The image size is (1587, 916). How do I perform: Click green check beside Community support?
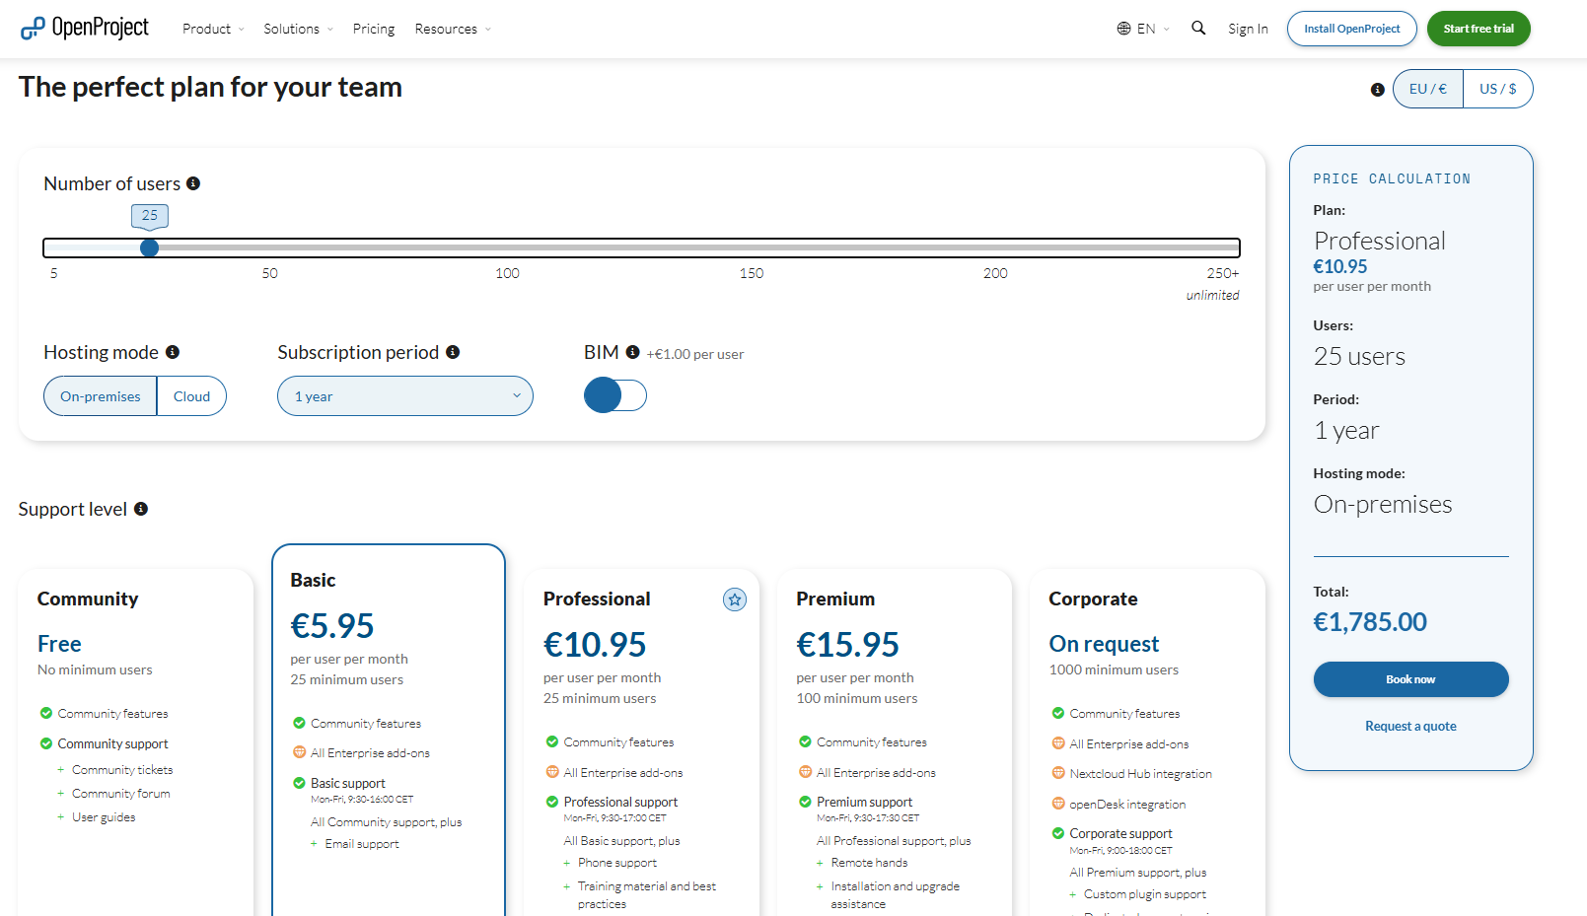(46, 743)
